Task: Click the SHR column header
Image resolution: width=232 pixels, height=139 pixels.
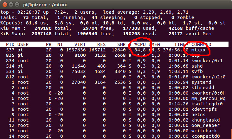Action: click(121, 44)
